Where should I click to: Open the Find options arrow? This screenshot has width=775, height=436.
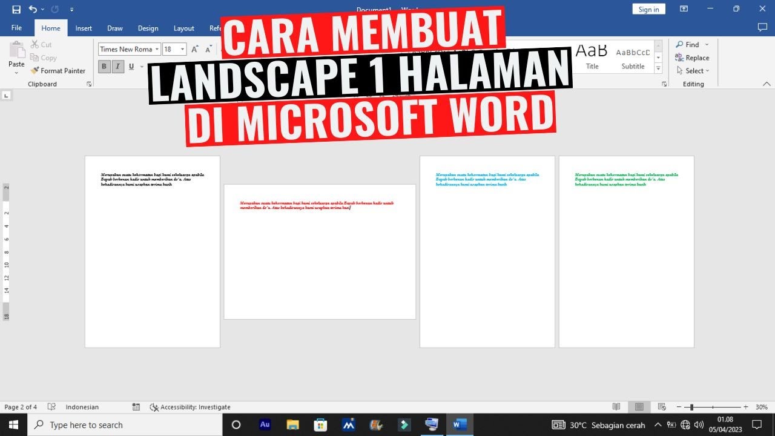(707, 45)
